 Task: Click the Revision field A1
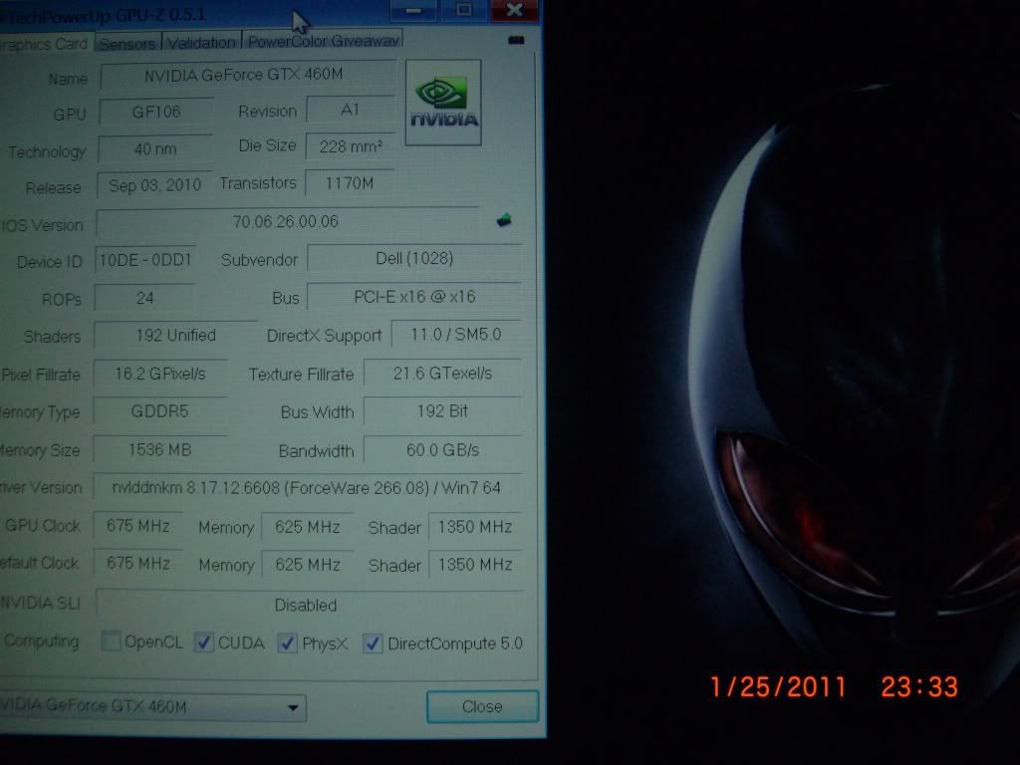[x=350, y=110]
